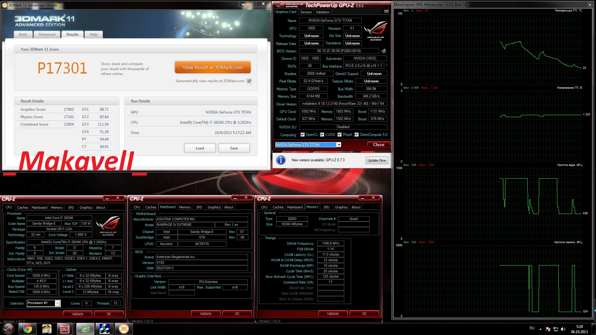Switch to Basic tab in 3DMark 11
The width and height of the screenshot is (596, 335).
point(23,34)
